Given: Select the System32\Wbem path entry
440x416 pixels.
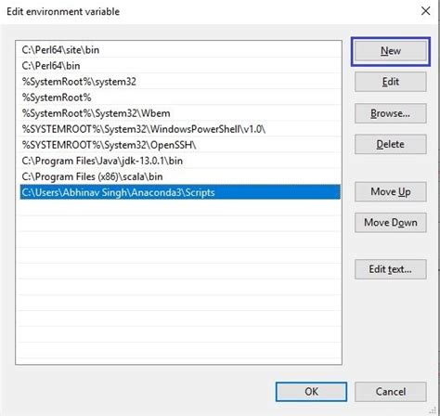Looking at the screenshot, I should coord(180,113).
